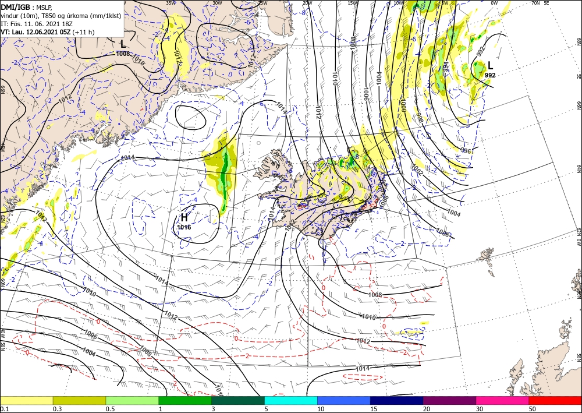The width and height of the screenshot is (582, 413).
Task: Click the '0.5' legend scale value
Action: pos(110,409)
